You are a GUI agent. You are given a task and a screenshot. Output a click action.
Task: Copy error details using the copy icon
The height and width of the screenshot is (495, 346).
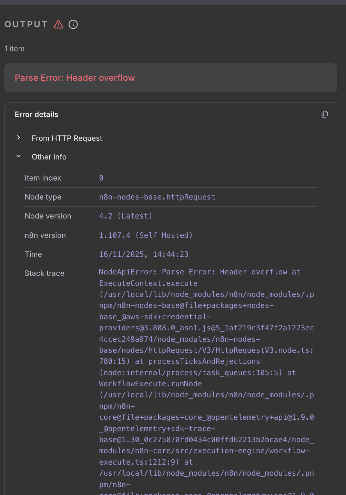[325, 114]
